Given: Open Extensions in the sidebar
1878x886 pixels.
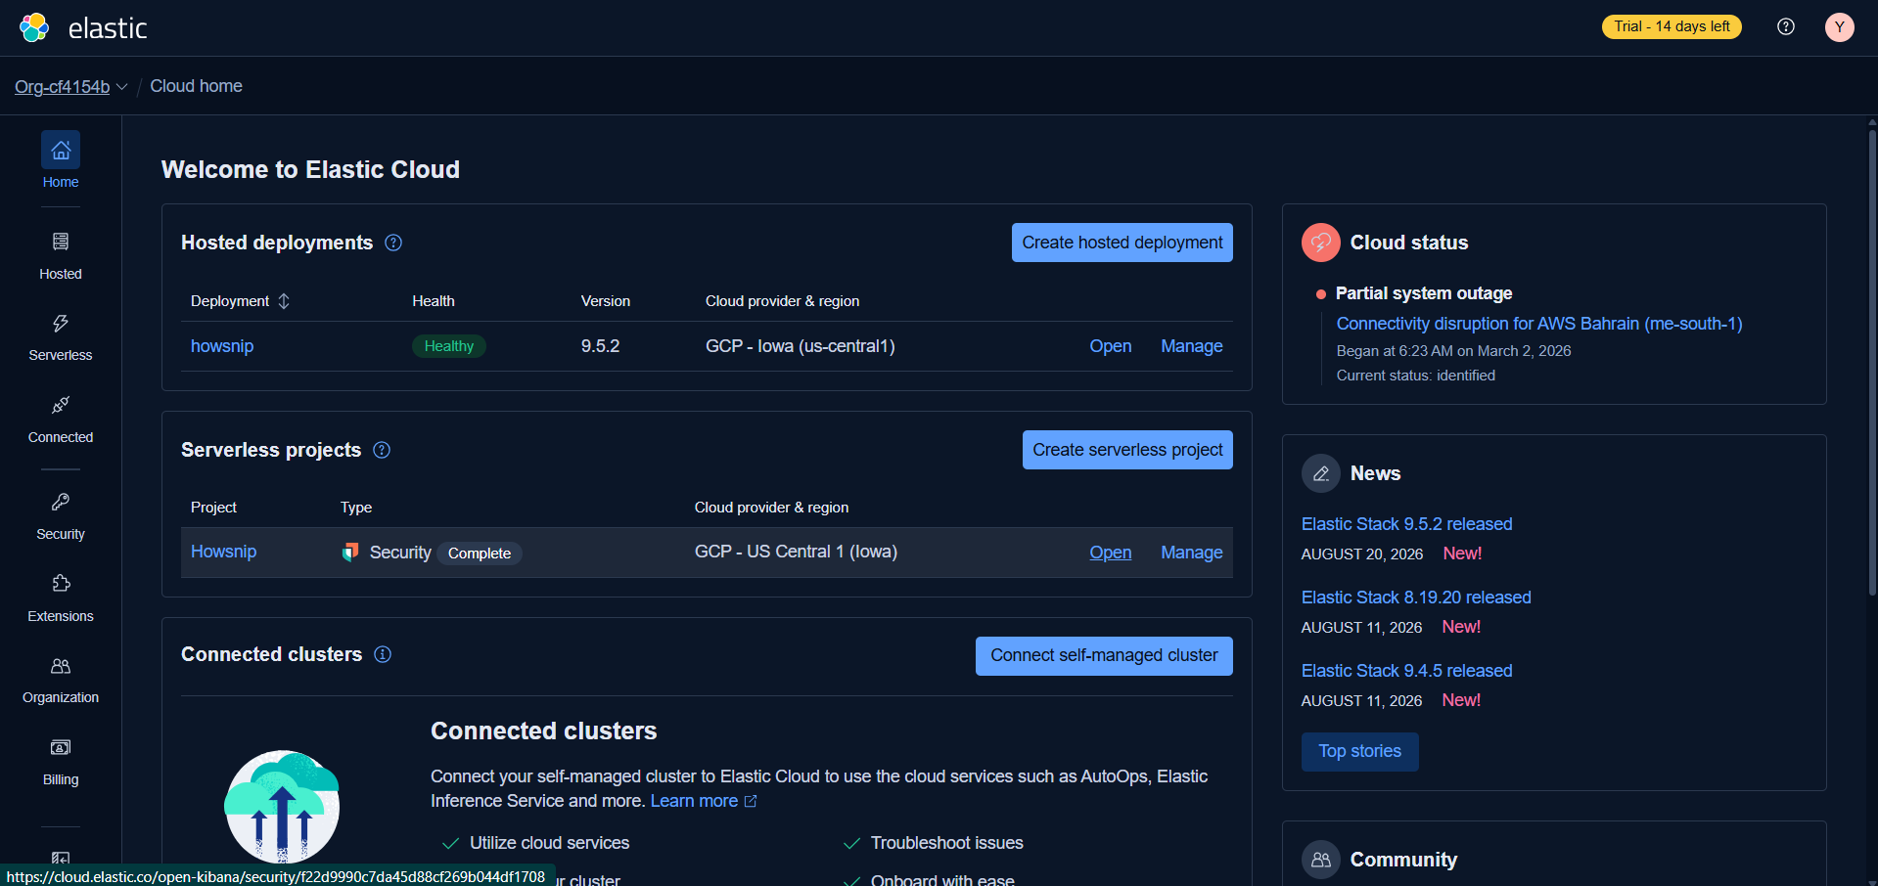Looking at the screenshot, I should pos(61,598).
